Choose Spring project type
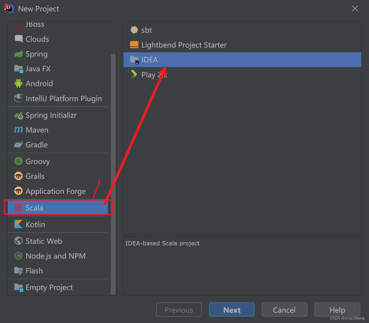 pyautogui.click(x=58, y=54)
